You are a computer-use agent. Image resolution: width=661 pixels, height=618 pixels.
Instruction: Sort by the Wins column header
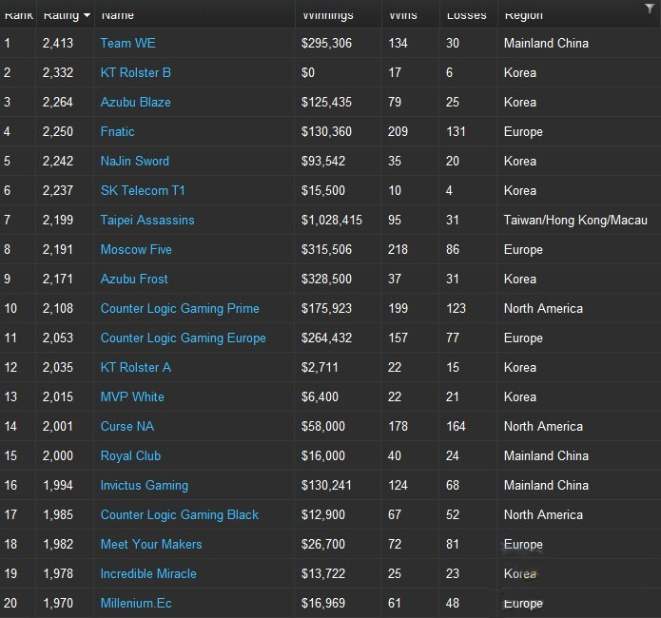tap(402, 15)
